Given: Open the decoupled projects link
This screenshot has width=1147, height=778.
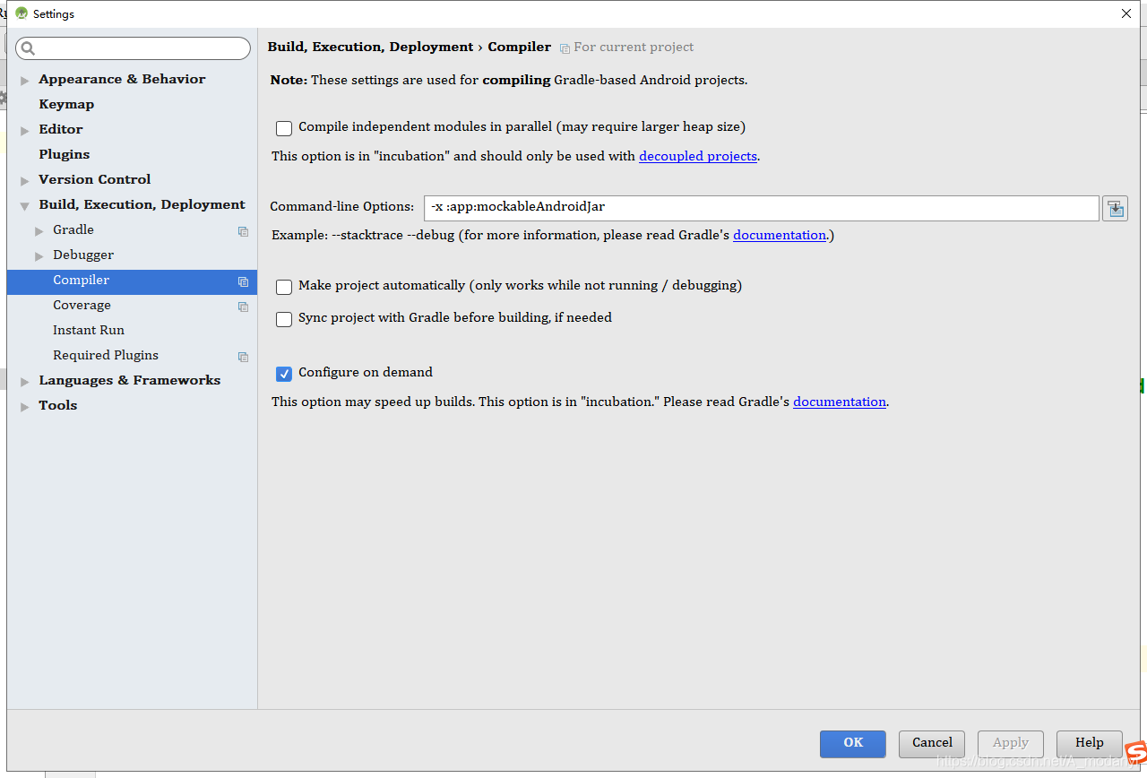Looking at the screenshot, I should click(x=698, y=156).
